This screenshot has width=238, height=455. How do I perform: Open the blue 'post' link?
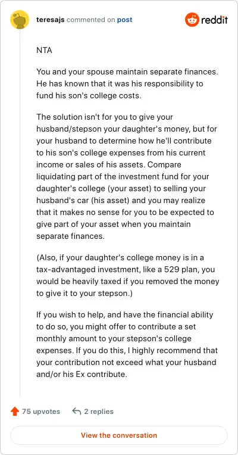[125, 20]
